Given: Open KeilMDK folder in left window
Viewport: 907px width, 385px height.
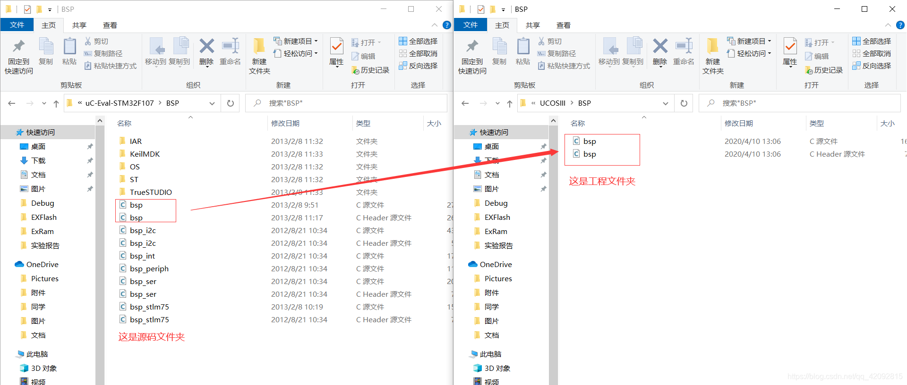Looking at the screenshot, I should tap(145, 154).
